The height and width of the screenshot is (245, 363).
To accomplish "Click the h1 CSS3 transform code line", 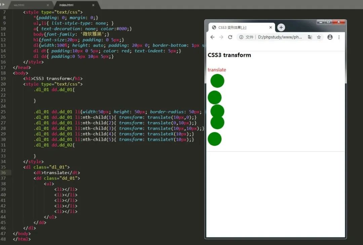I will 53,79.
